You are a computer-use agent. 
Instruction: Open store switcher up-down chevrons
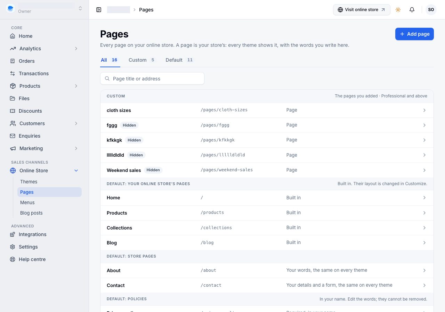(80, 8)
